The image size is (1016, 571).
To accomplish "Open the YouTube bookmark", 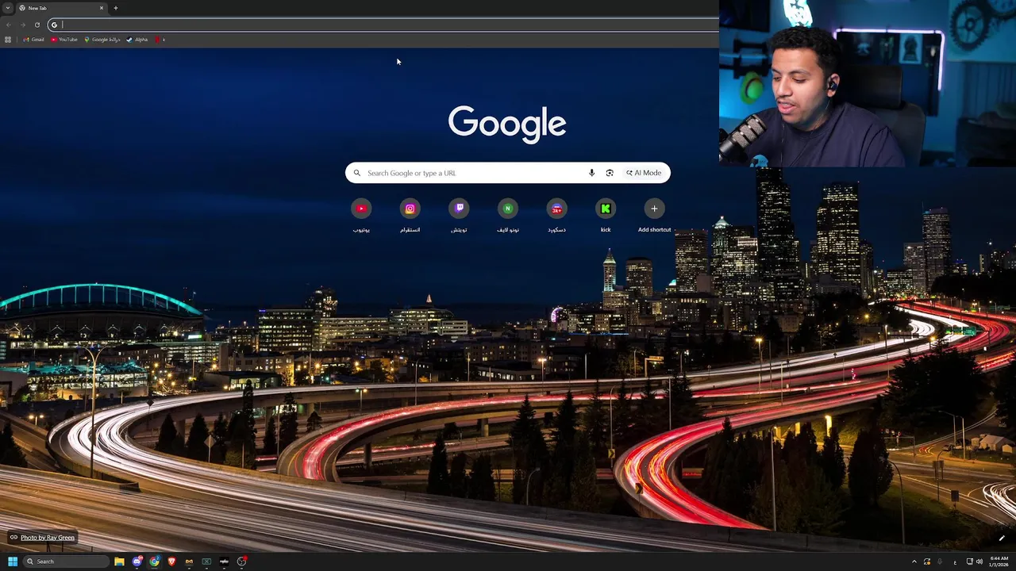I will pyautogui.click(x=64, y=40).
